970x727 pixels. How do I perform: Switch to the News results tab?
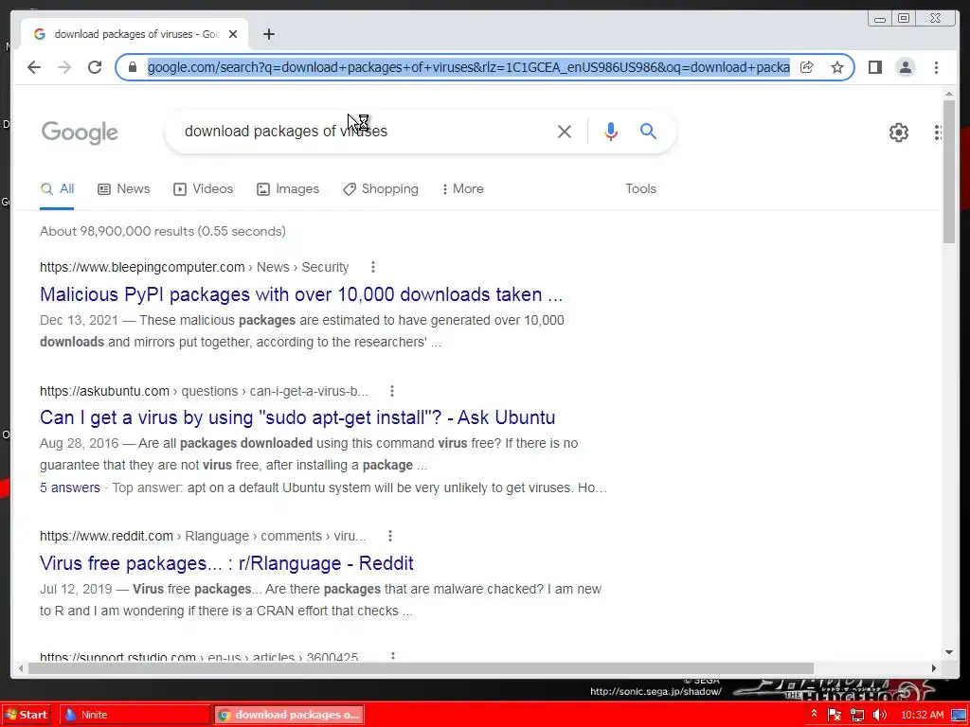coord(124,189)
